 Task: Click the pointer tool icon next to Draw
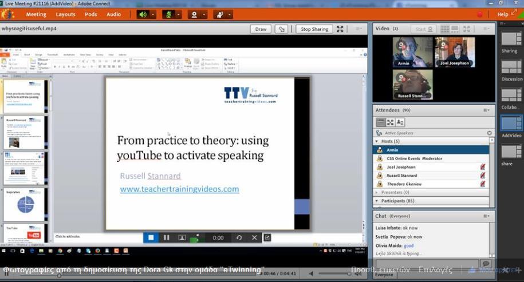(281, 29)
